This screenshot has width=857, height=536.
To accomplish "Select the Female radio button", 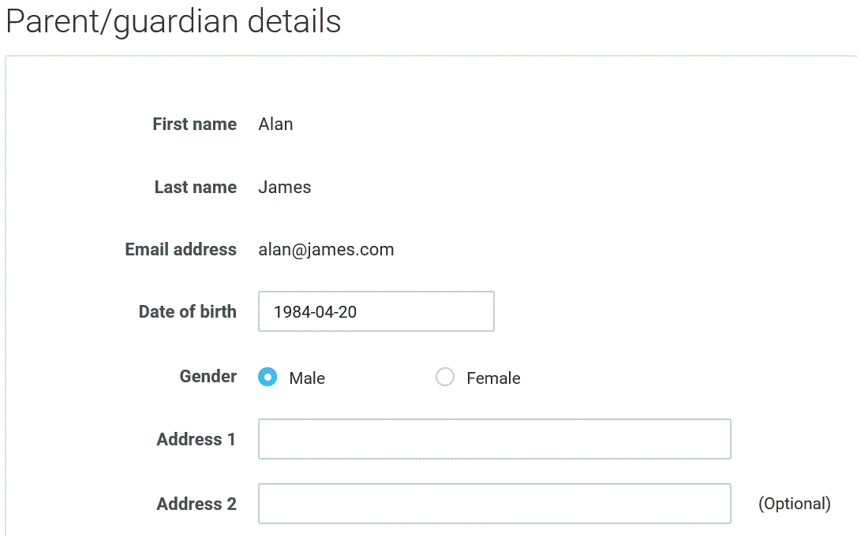I will tap(445, 378).
